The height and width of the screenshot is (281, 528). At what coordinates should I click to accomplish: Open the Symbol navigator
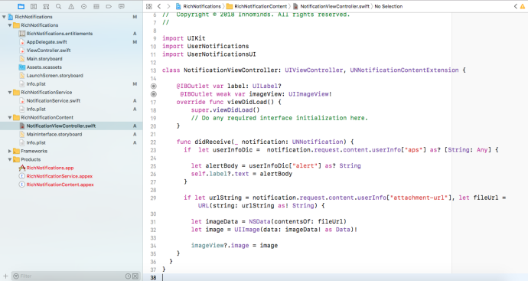coord(46,6)
